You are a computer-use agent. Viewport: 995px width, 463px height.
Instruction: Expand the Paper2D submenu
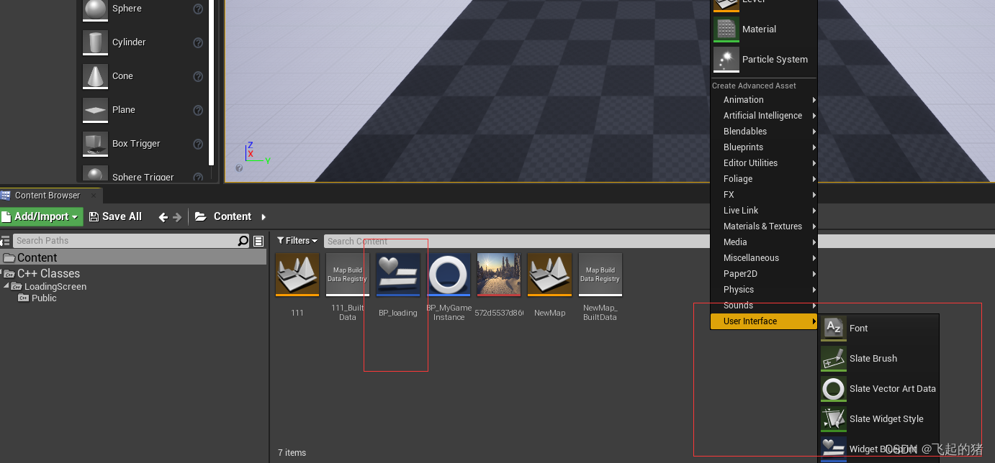pyautogui.click(x=764, y=274)
